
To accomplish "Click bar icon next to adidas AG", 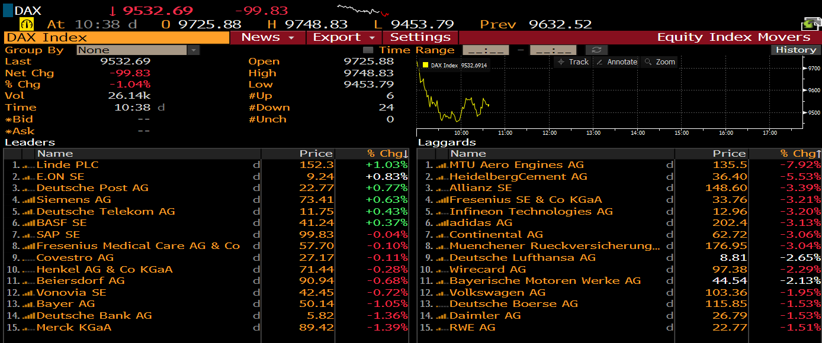I will point(442,223).
